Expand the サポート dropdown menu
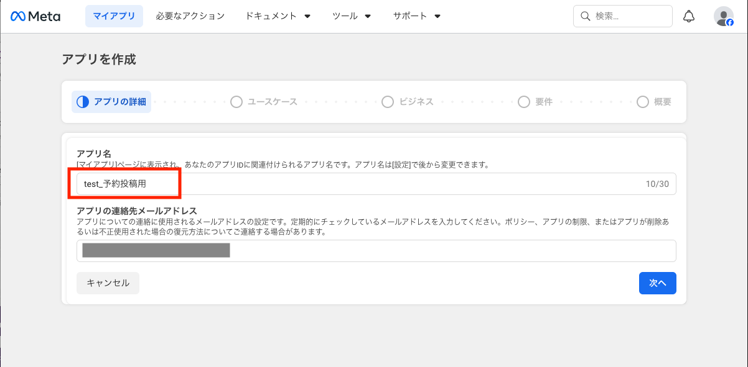748x367 pixels. 416,16
